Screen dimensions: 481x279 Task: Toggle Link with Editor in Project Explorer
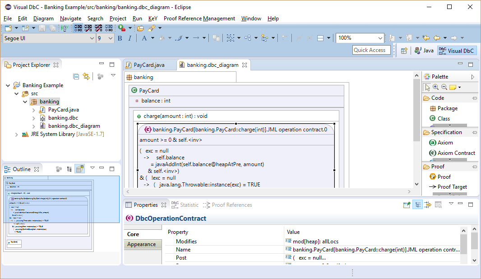[x=86, y=76]
